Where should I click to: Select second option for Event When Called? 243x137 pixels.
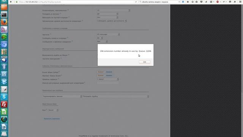tap(109, 72)
